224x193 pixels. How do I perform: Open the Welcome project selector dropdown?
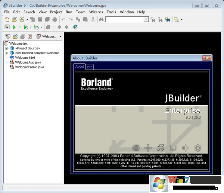point(60,36)
